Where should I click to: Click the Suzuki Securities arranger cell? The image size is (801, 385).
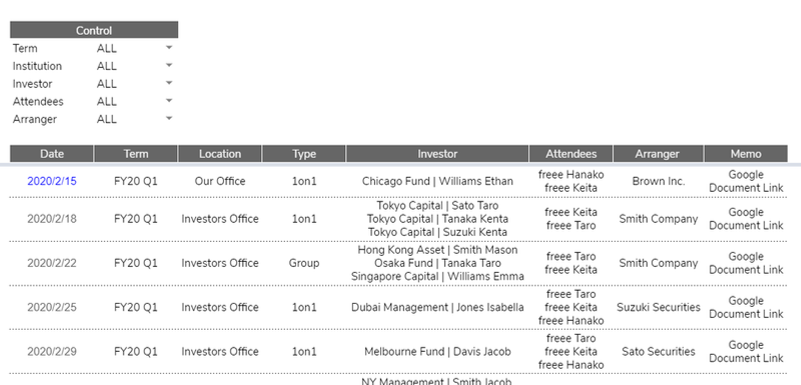658,307
